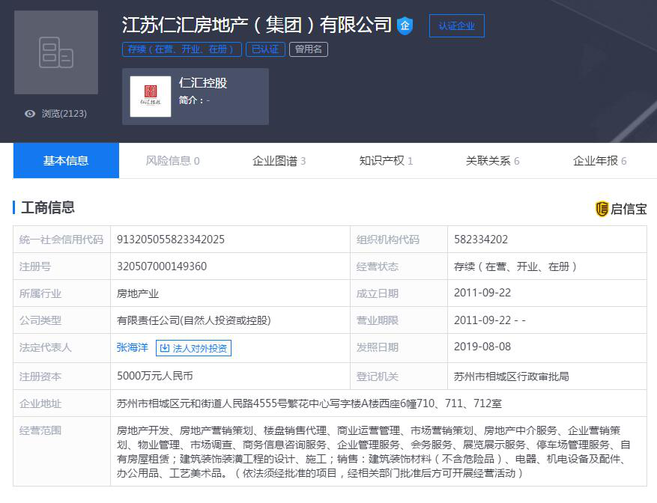Click the industry value 房地产业
This screenshot has width=657, height=503.
(x=137, y=293)
